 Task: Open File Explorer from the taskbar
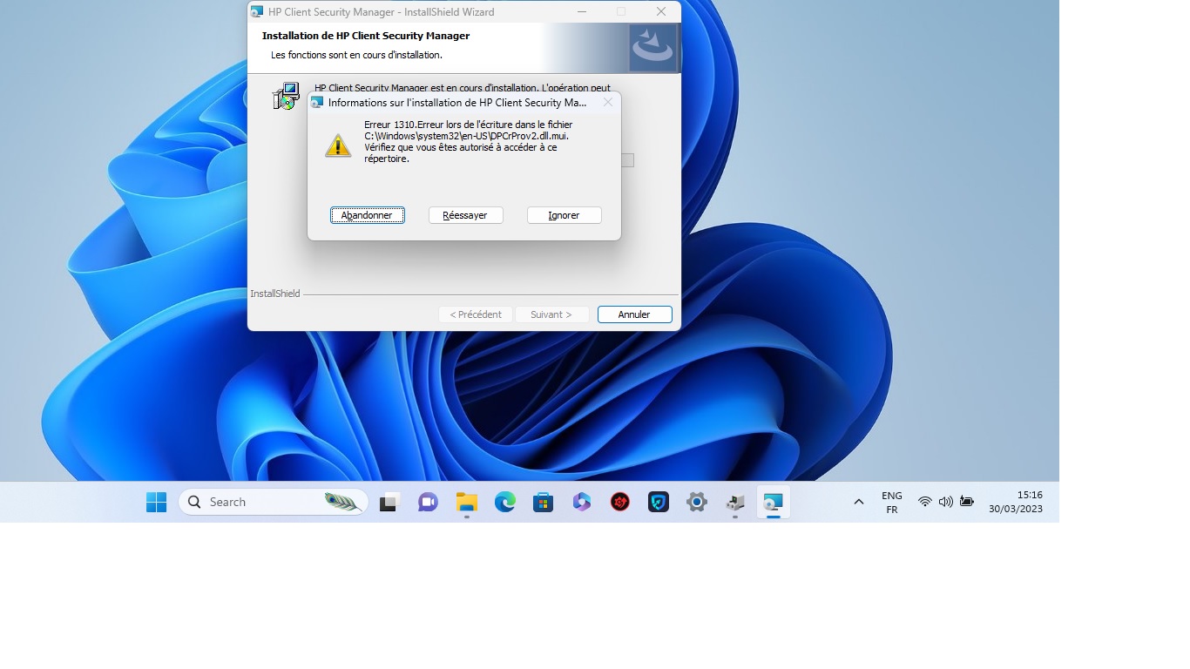pyautogui.click(x=466, y=502)
